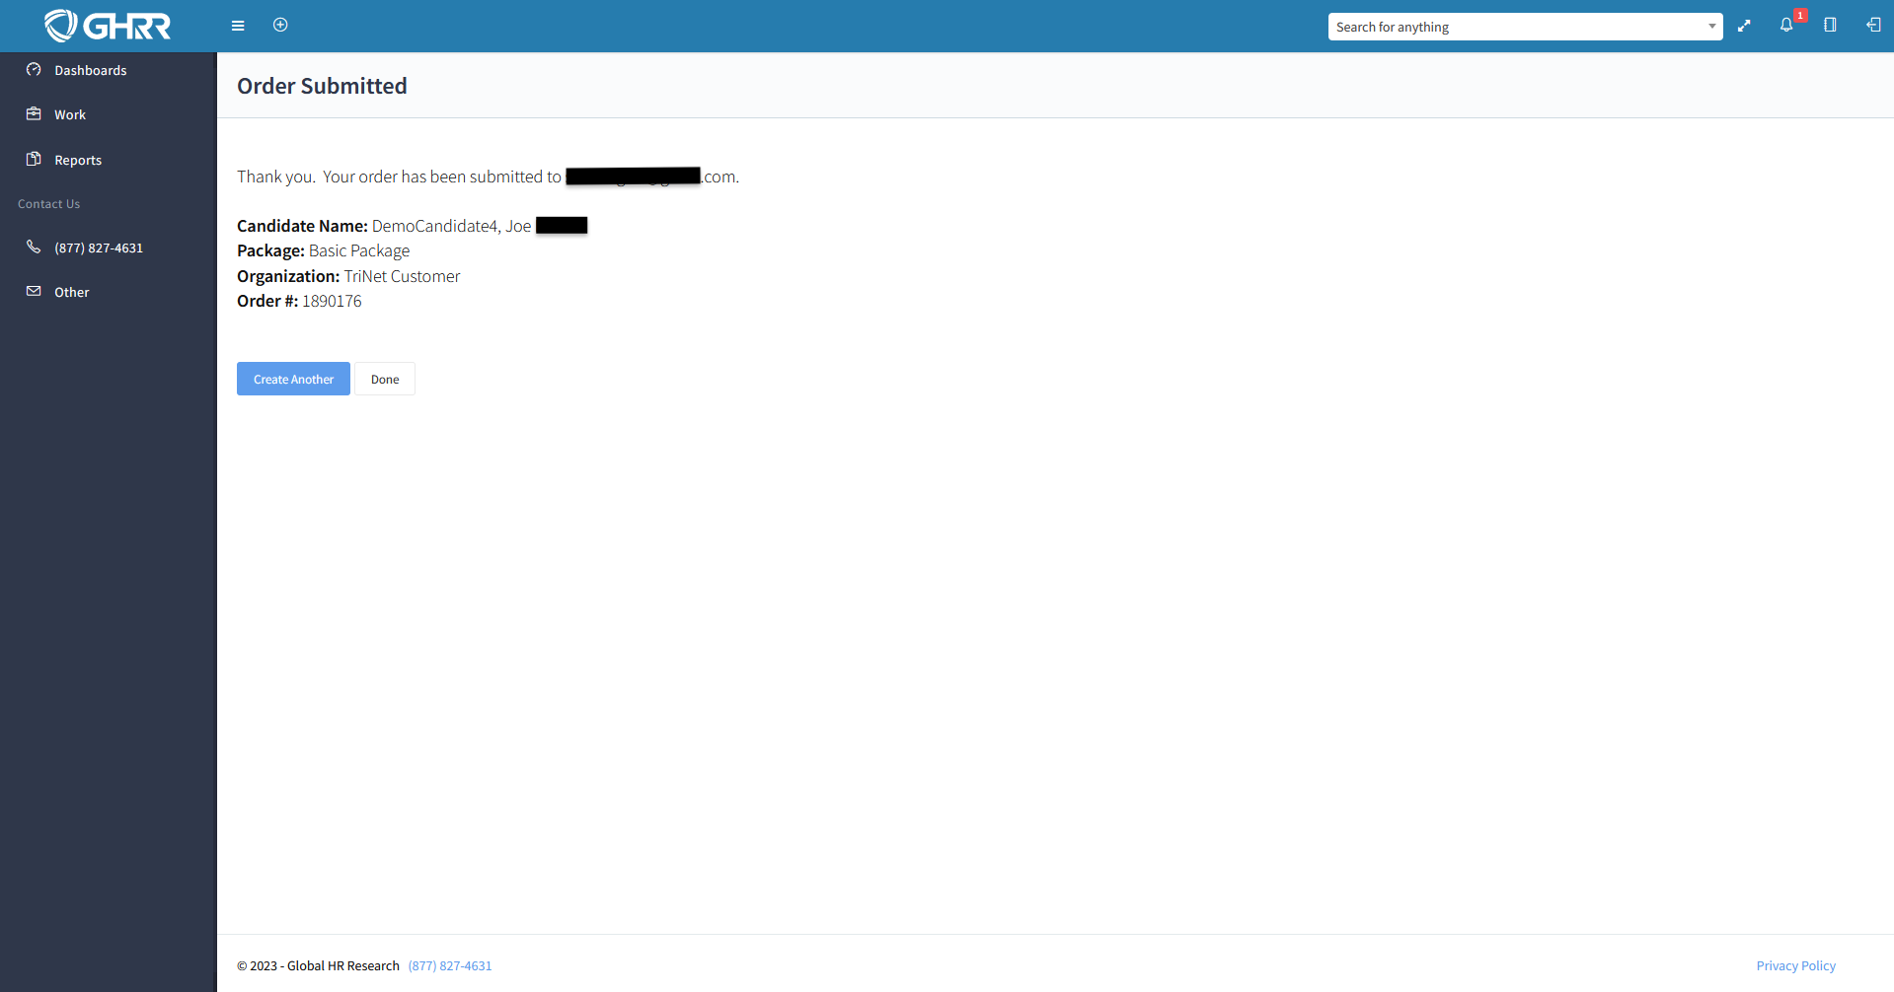Click the Done button

(385, 379)
